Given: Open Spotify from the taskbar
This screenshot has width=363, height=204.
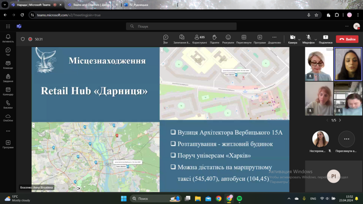Looking at the screenshot, I should pyautogui.click(x=240, y=199).
